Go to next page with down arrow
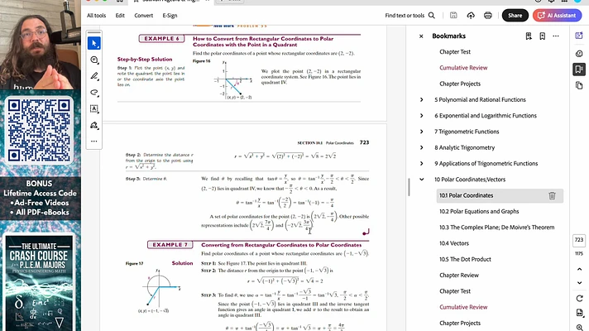The height and width of the screenshot is (331, 589). pyautogui.click(x=579, y=282)
